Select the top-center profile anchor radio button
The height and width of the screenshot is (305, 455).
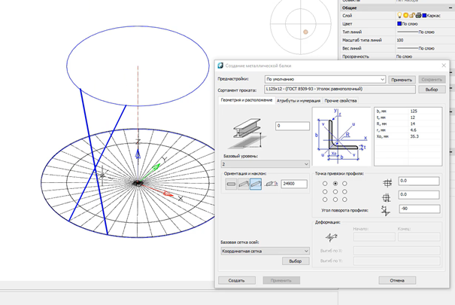(335, 184)
